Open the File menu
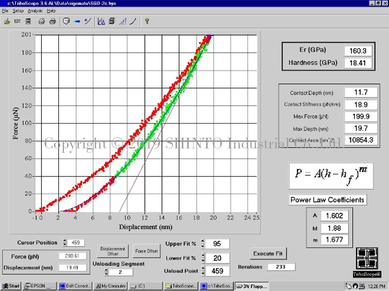The width and height of the screenshot is (389, 291). [x=5, y=11]
